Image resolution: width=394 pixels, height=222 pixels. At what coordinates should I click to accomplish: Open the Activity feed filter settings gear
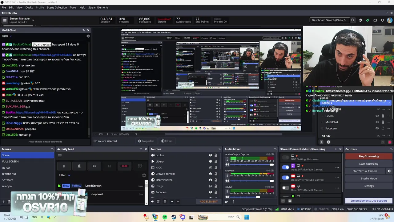point(144,175)
